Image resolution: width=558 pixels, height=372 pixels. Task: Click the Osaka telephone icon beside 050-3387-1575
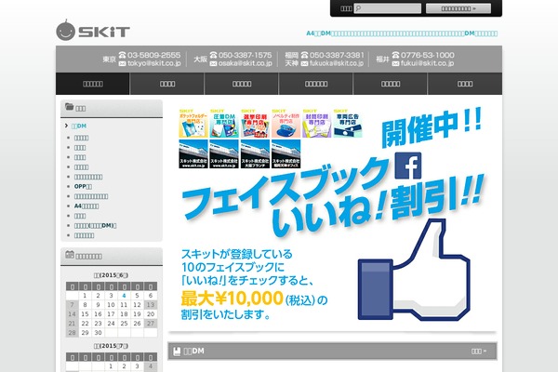[213, 55]
